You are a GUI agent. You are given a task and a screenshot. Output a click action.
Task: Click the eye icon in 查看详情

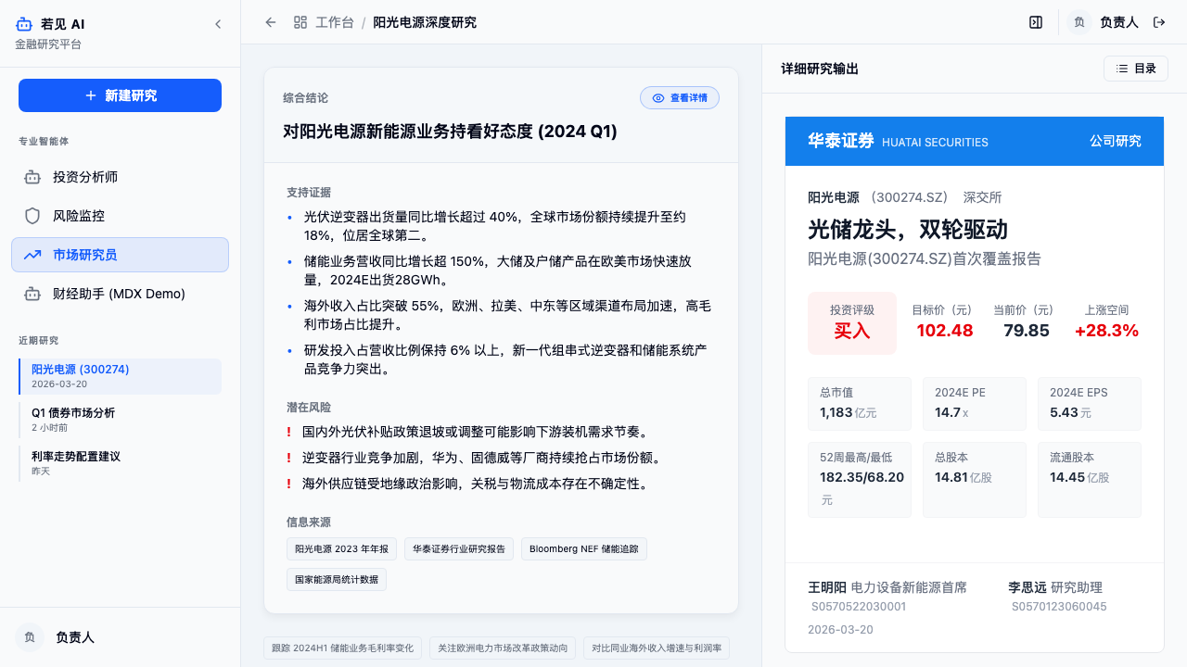point(658,98)
